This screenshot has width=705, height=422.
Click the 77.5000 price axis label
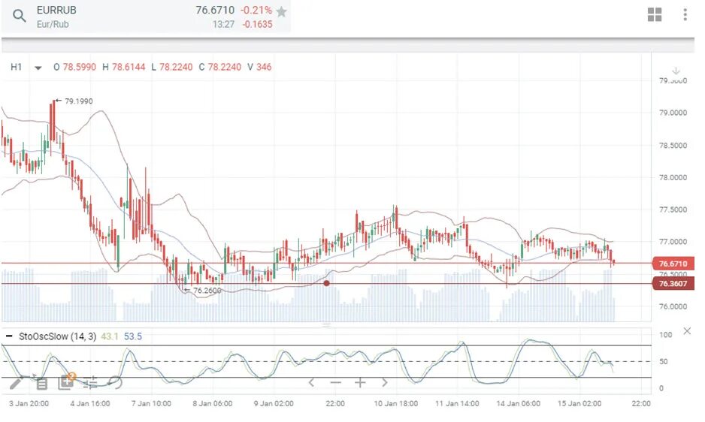coord(673,210)
